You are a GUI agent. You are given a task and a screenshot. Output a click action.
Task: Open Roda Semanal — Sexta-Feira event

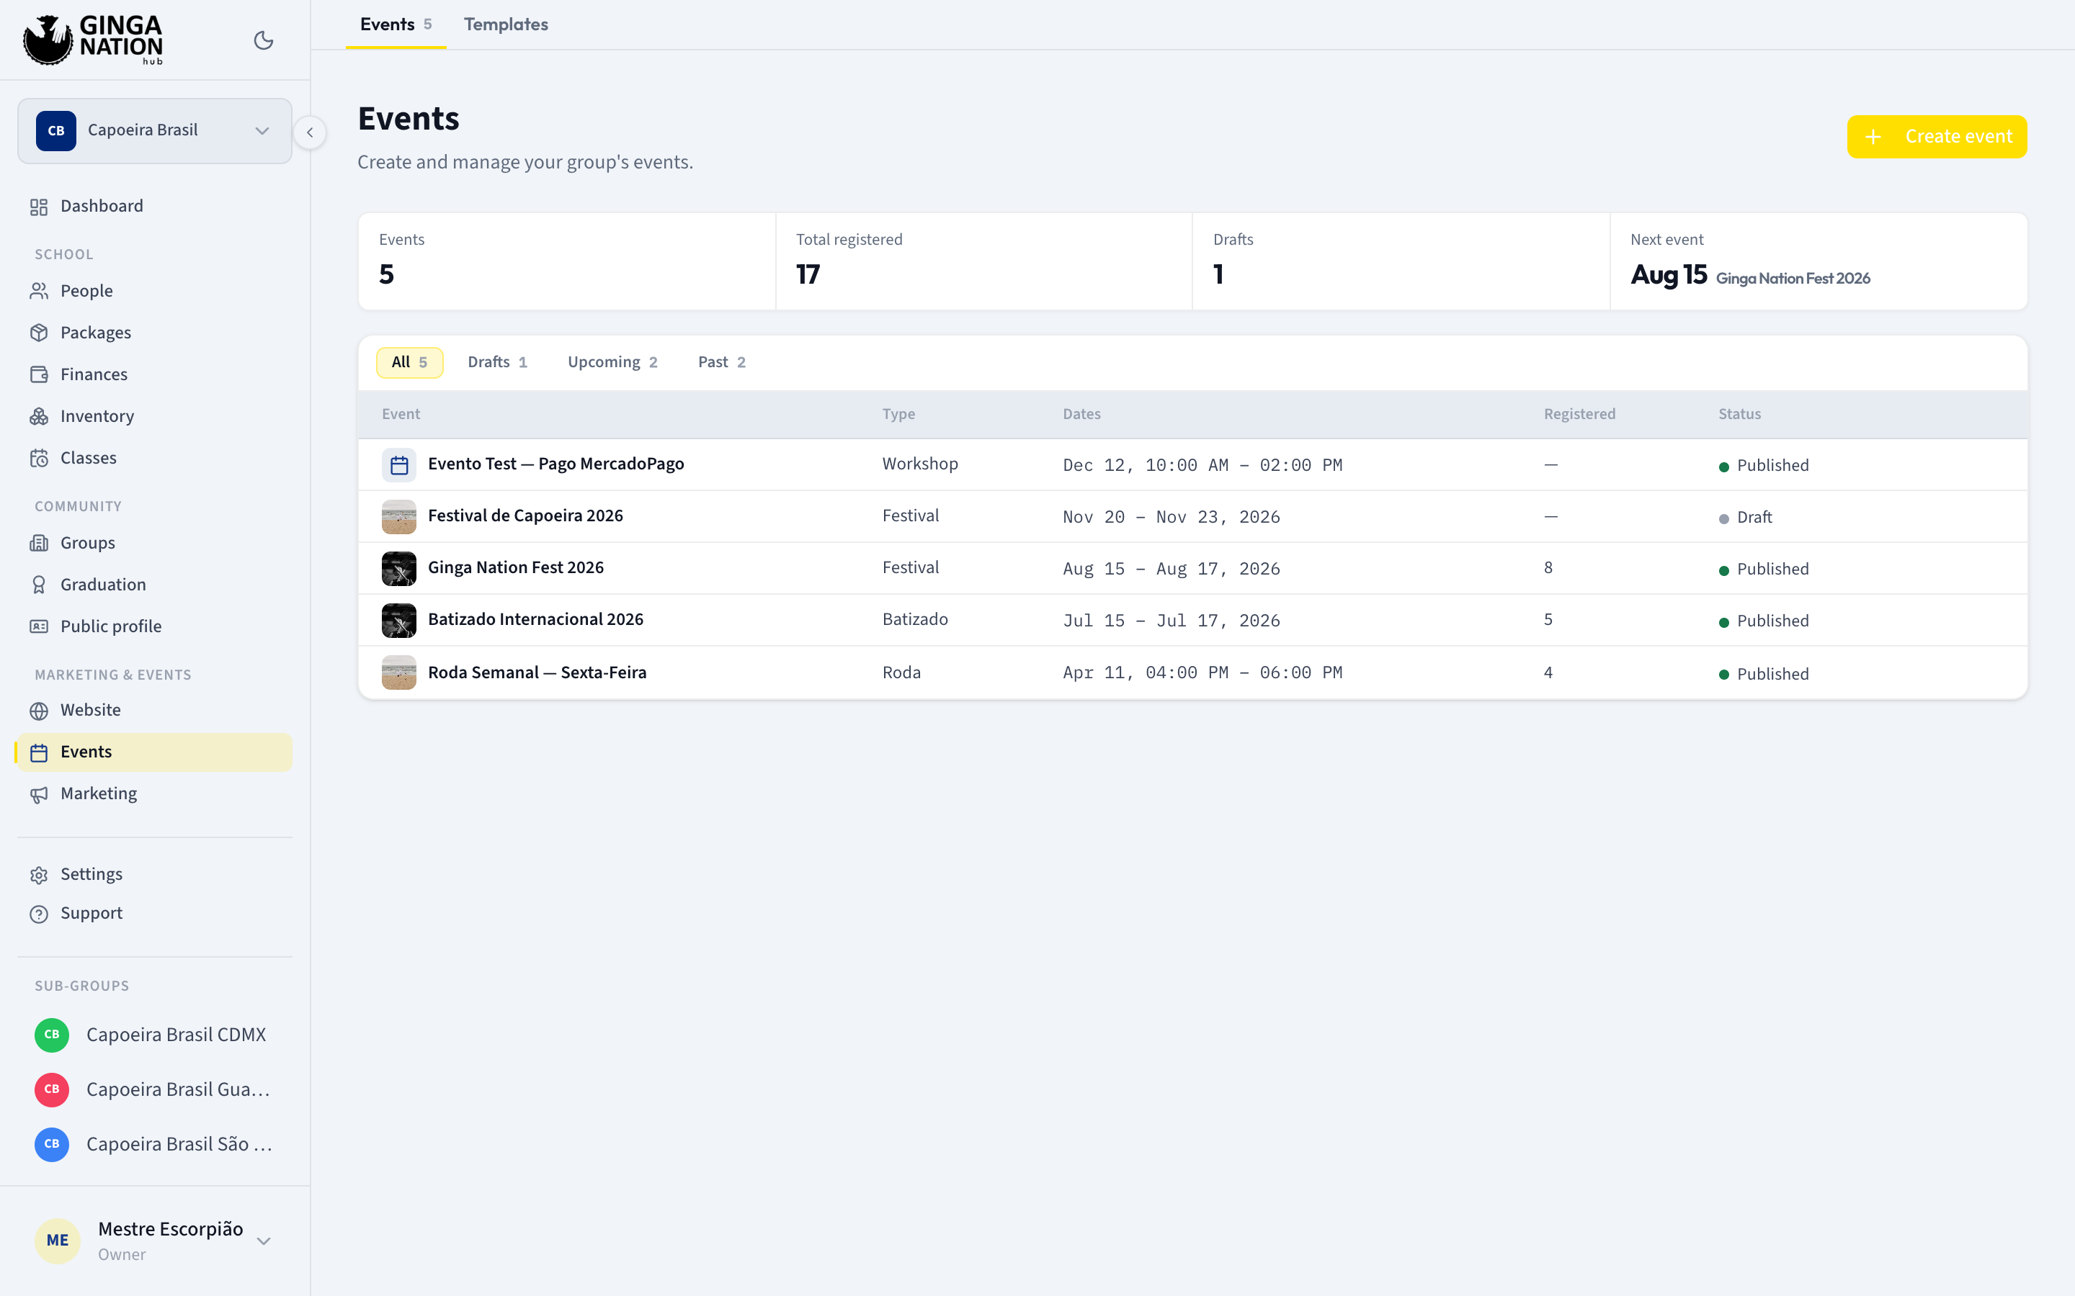[1192, 673]
